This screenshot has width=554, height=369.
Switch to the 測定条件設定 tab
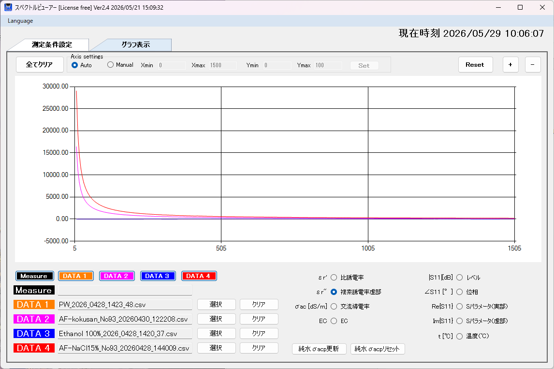[52, 45]
